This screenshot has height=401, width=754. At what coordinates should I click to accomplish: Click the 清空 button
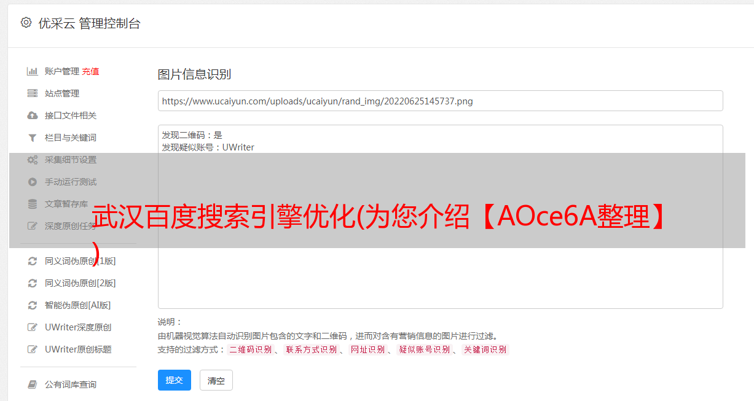[216, 380]
